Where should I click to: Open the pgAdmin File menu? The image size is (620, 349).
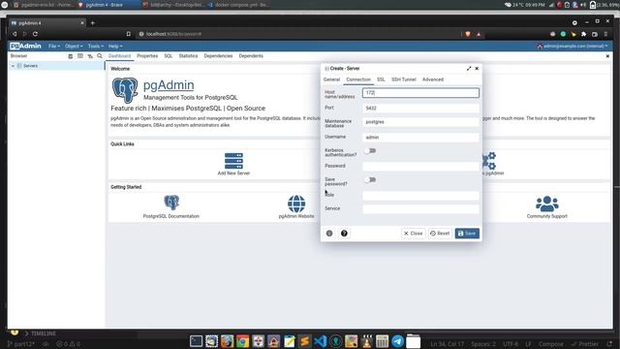tap(54, 47)
